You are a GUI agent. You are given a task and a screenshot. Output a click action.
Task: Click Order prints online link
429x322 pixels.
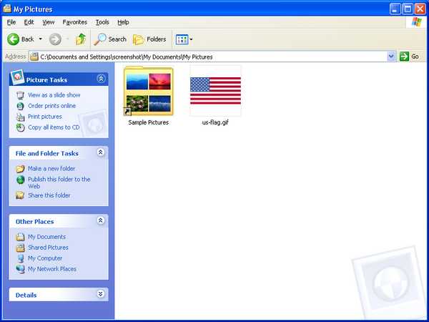tap(51, 106)
